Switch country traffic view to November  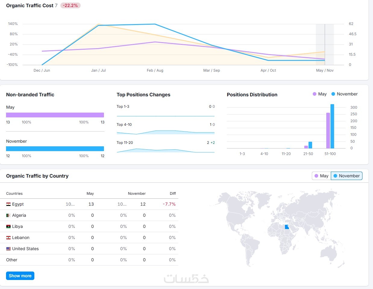point(346,176)
